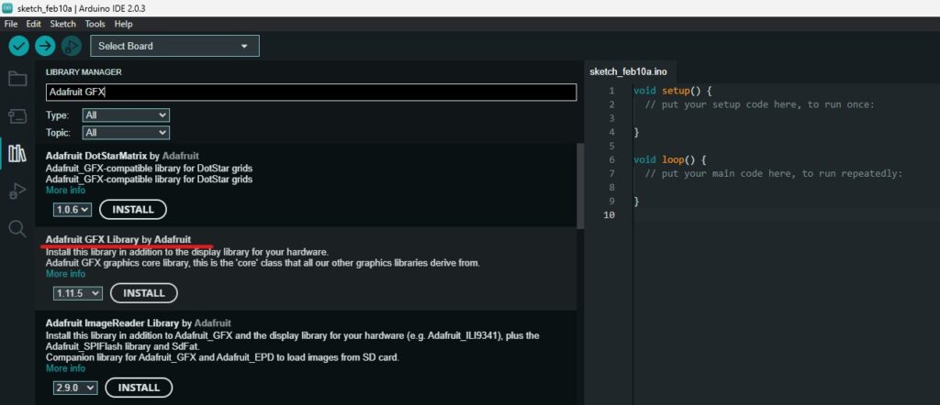Open the Help menu
This screenshot has width=940, height=405.
click(124, 24)
